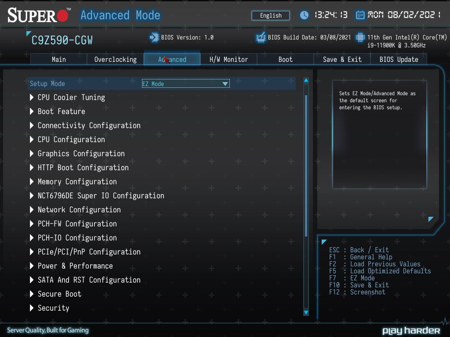Click the English language button
This screenshot has width=450, height=337.
pos(271,15)
